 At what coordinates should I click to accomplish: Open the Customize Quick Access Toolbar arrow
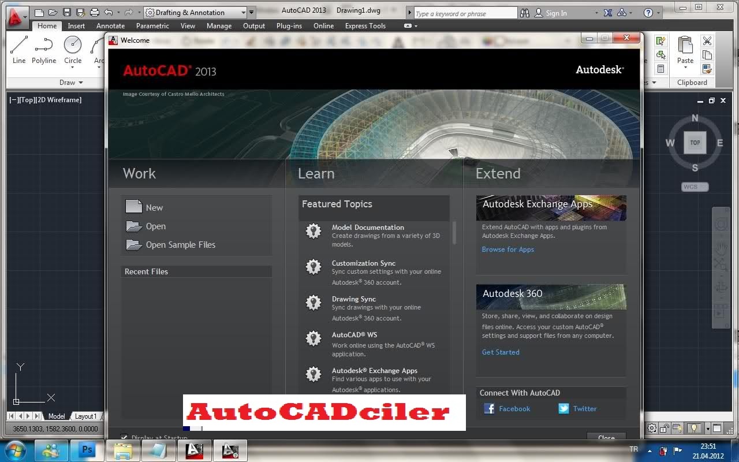pyautogui.click(x=252, y=12)
